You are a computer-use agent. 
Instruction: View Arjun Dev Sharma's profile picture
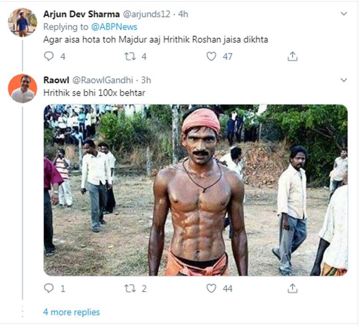click(x=22, y=22)
